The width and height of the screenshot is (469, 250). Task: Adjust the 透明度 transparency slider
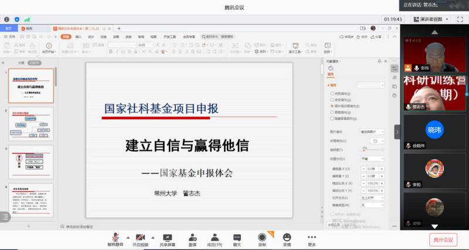[x=365, y=150]
